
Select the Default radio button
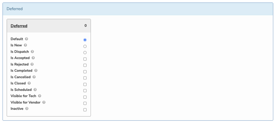click(85, 40)
